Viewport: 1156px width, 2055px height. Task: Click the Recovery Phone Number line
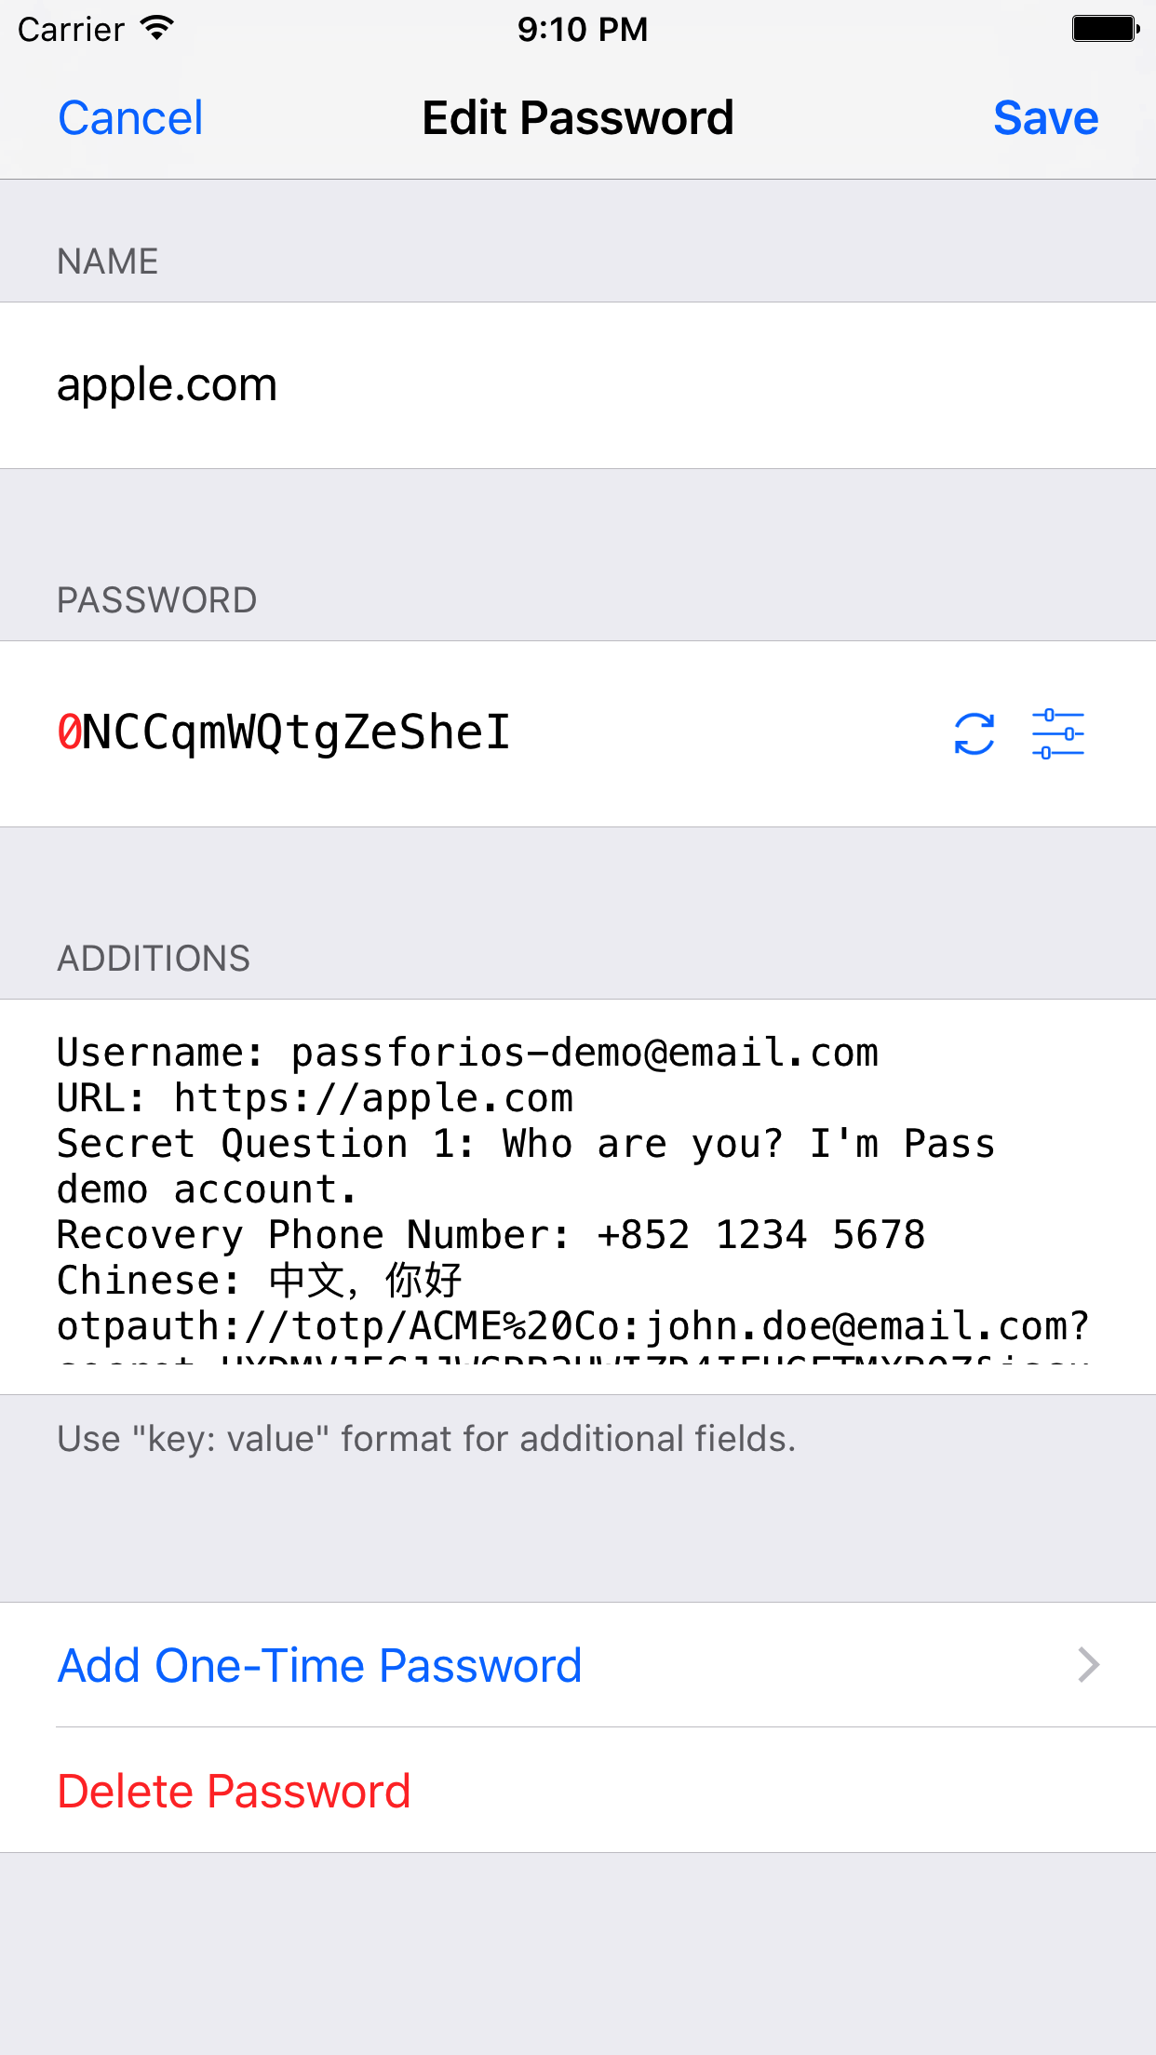[491, 1235]
